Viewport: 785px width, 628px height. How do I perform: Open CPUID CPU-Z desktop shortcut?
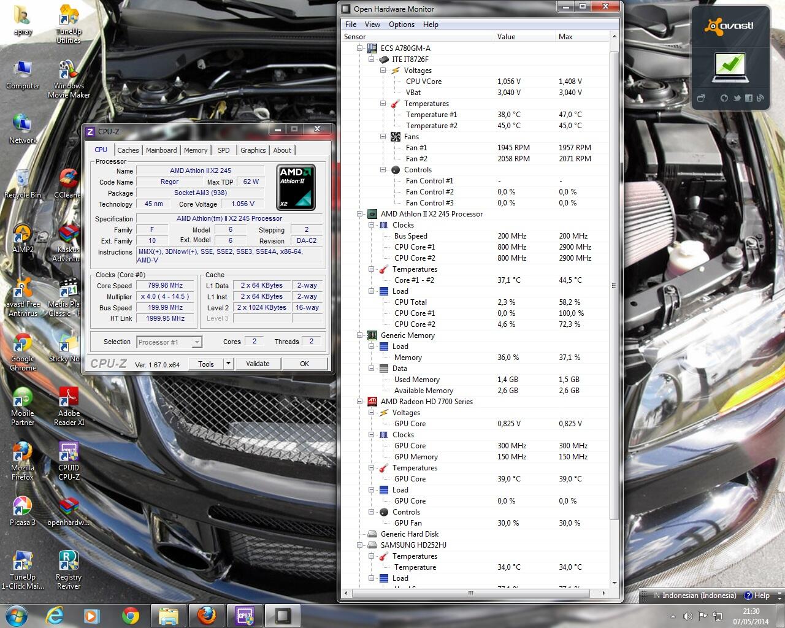69,461
